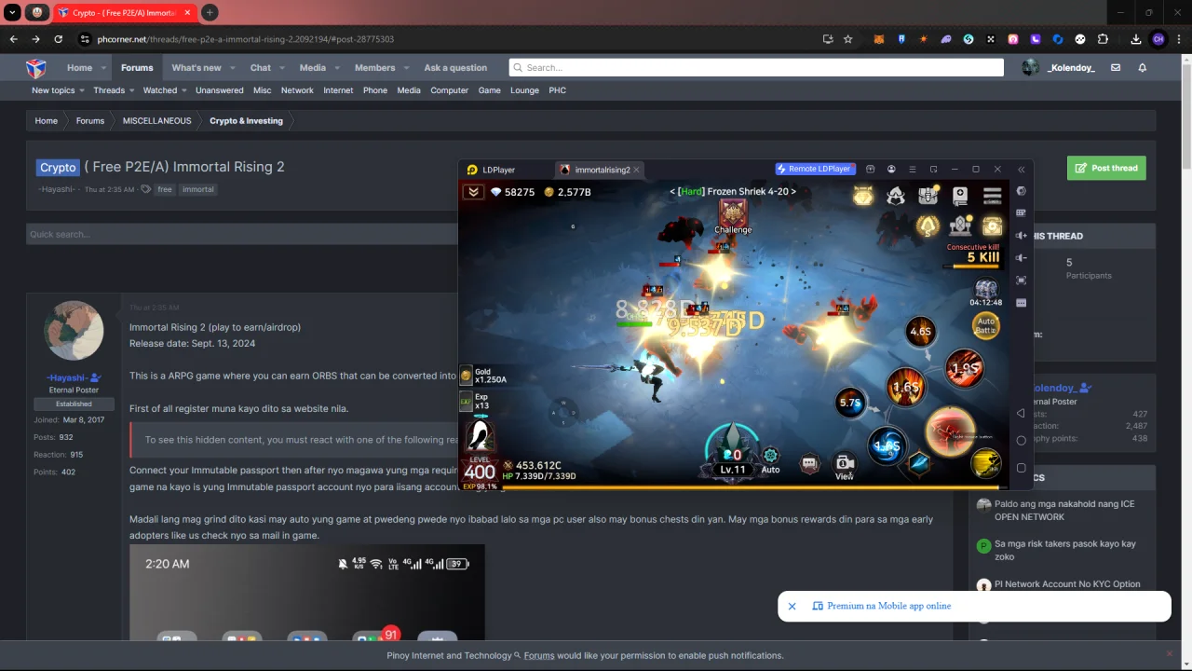
Task: Click LDPlayer Android back triangle button
Action: click(x=1022, y=413)
